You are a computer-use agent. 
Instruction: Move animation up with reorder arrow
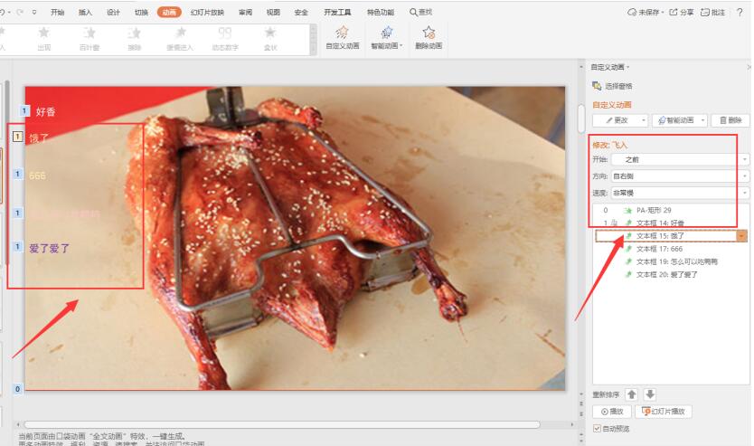click(632, 394)
